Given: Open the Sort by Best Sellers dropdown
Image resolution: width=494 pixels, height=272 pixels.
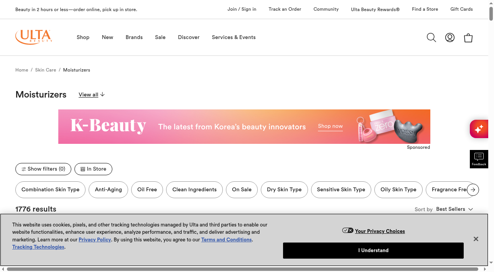Looking at the screenshot, I should point(454,209).
